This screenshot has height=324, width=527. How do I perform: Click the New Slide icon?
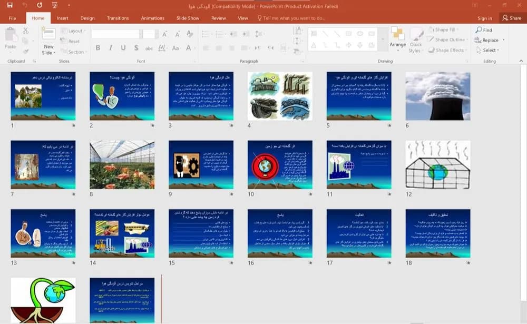[48, 34]
